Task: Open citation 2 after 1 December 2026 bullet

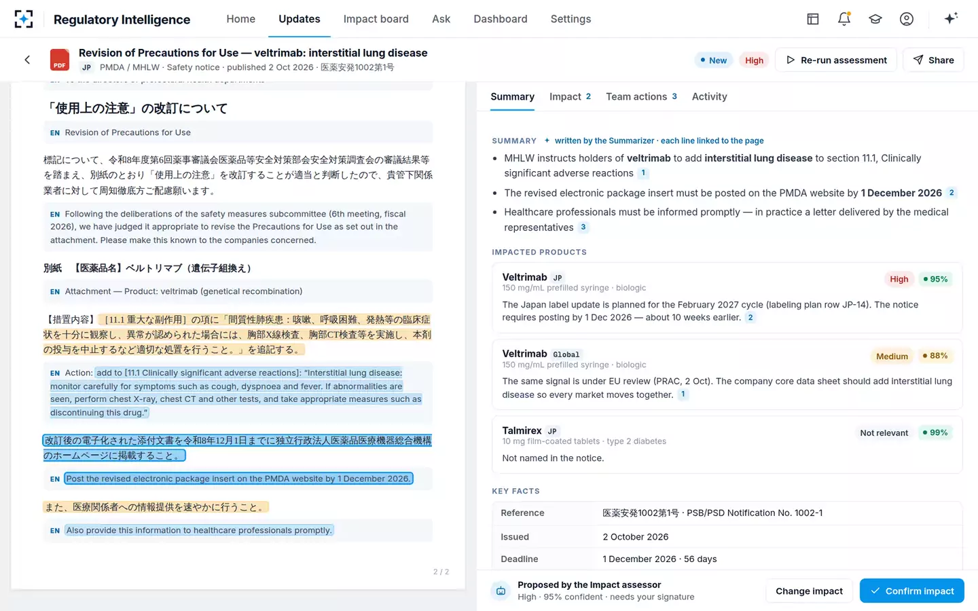Action: pos(952,193)
